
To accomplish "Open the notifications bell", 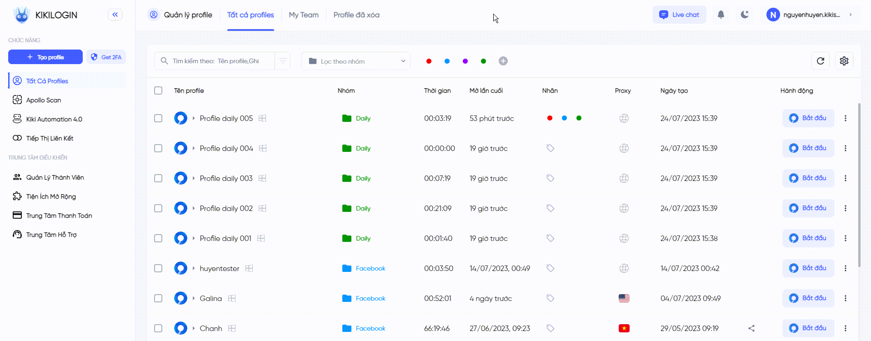I will pos(721,15).
